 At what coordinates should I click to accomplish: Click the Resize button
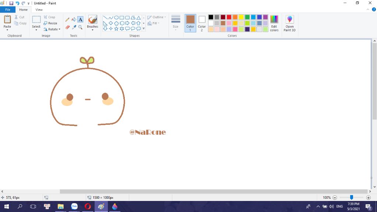tap(50, 23)
